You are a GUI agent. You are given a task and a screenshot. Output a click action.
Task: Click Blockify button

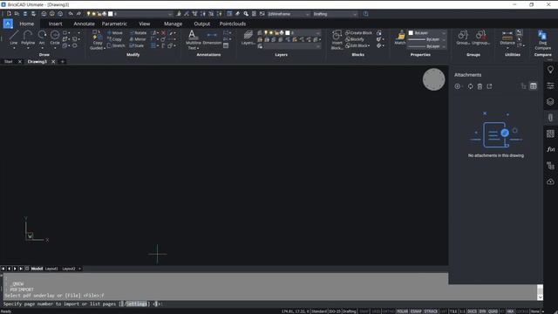tap(355, 39)
